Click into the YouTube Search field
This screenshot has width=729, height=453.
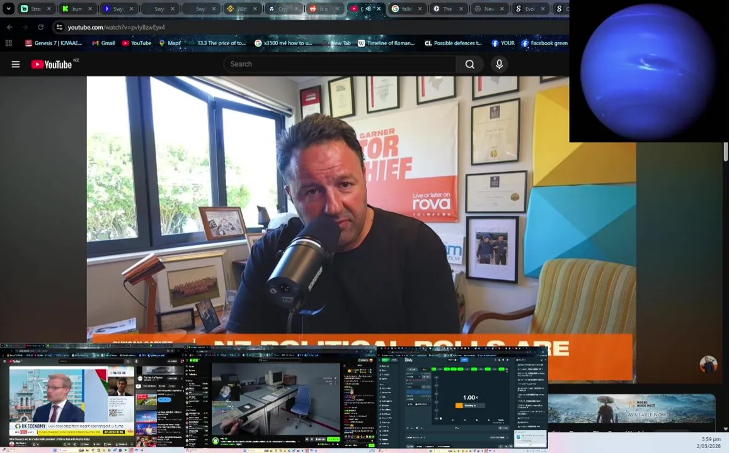coord(340,64)
